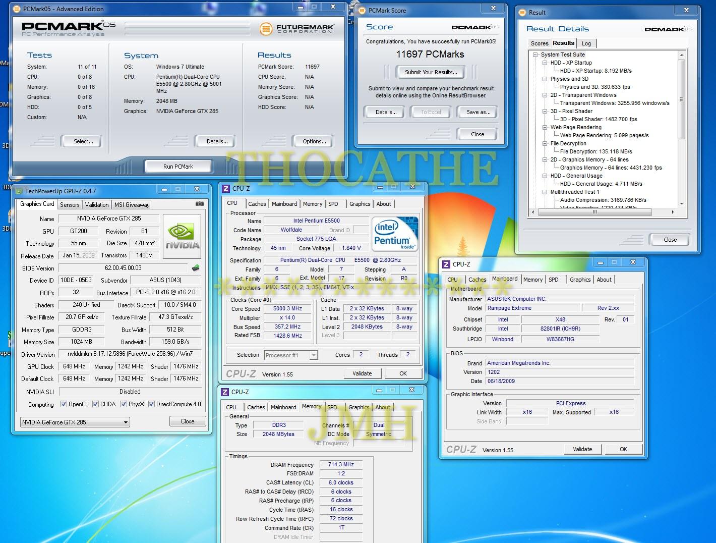Click the scroll down arrow in Result tree
Screen dimensions: 716x543
[682, 204]
